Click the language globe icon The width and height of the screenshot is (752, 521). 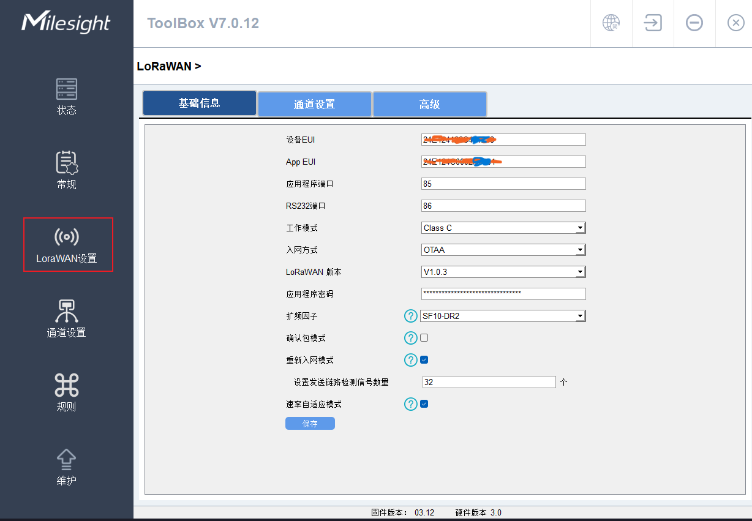click(x=611, y=23)
